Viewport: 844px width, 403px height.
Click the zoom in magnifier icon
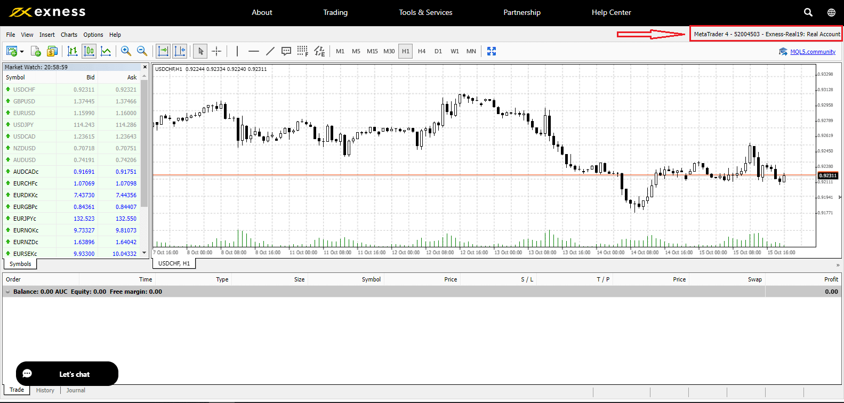tap(126, 51)
